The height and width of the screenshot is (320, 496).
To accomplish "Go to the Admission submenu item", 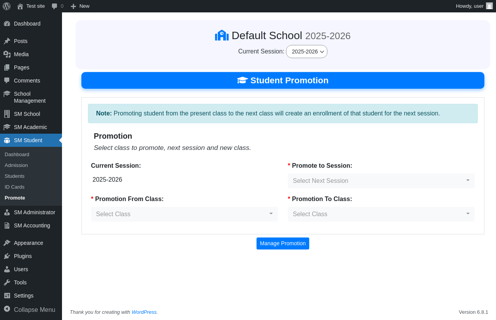I will pyautogui.click(x=16, y=165).
